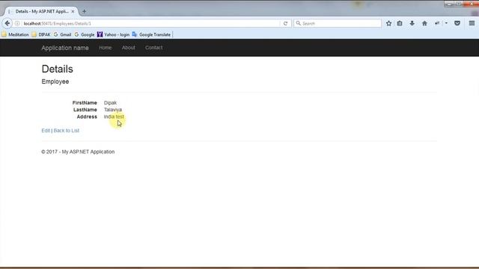
Task: Click the Employee subheading text
Action: (55, 81)
